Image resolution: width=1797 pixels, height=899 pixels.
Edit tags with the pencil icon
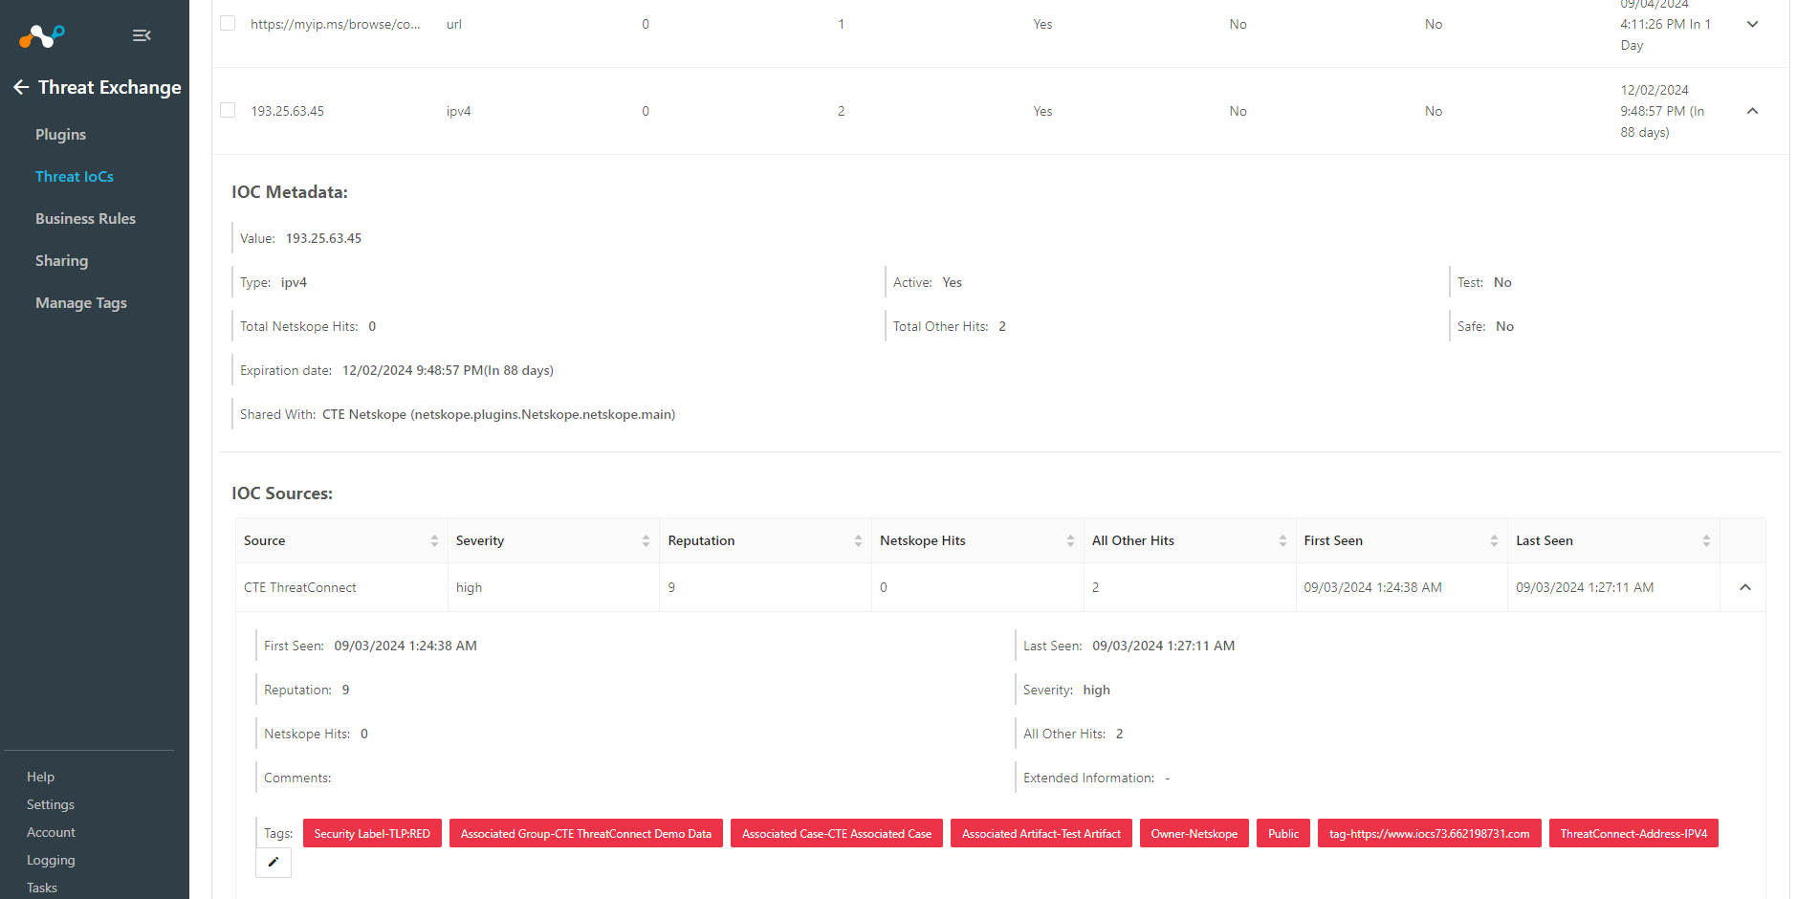pyautogui.click(x=274, y=863)
